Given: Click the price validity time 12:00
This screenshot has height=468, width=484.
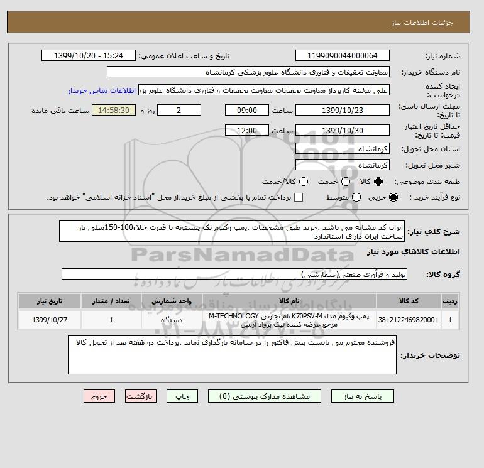Looking at the screenshot, I should (247, 130).
